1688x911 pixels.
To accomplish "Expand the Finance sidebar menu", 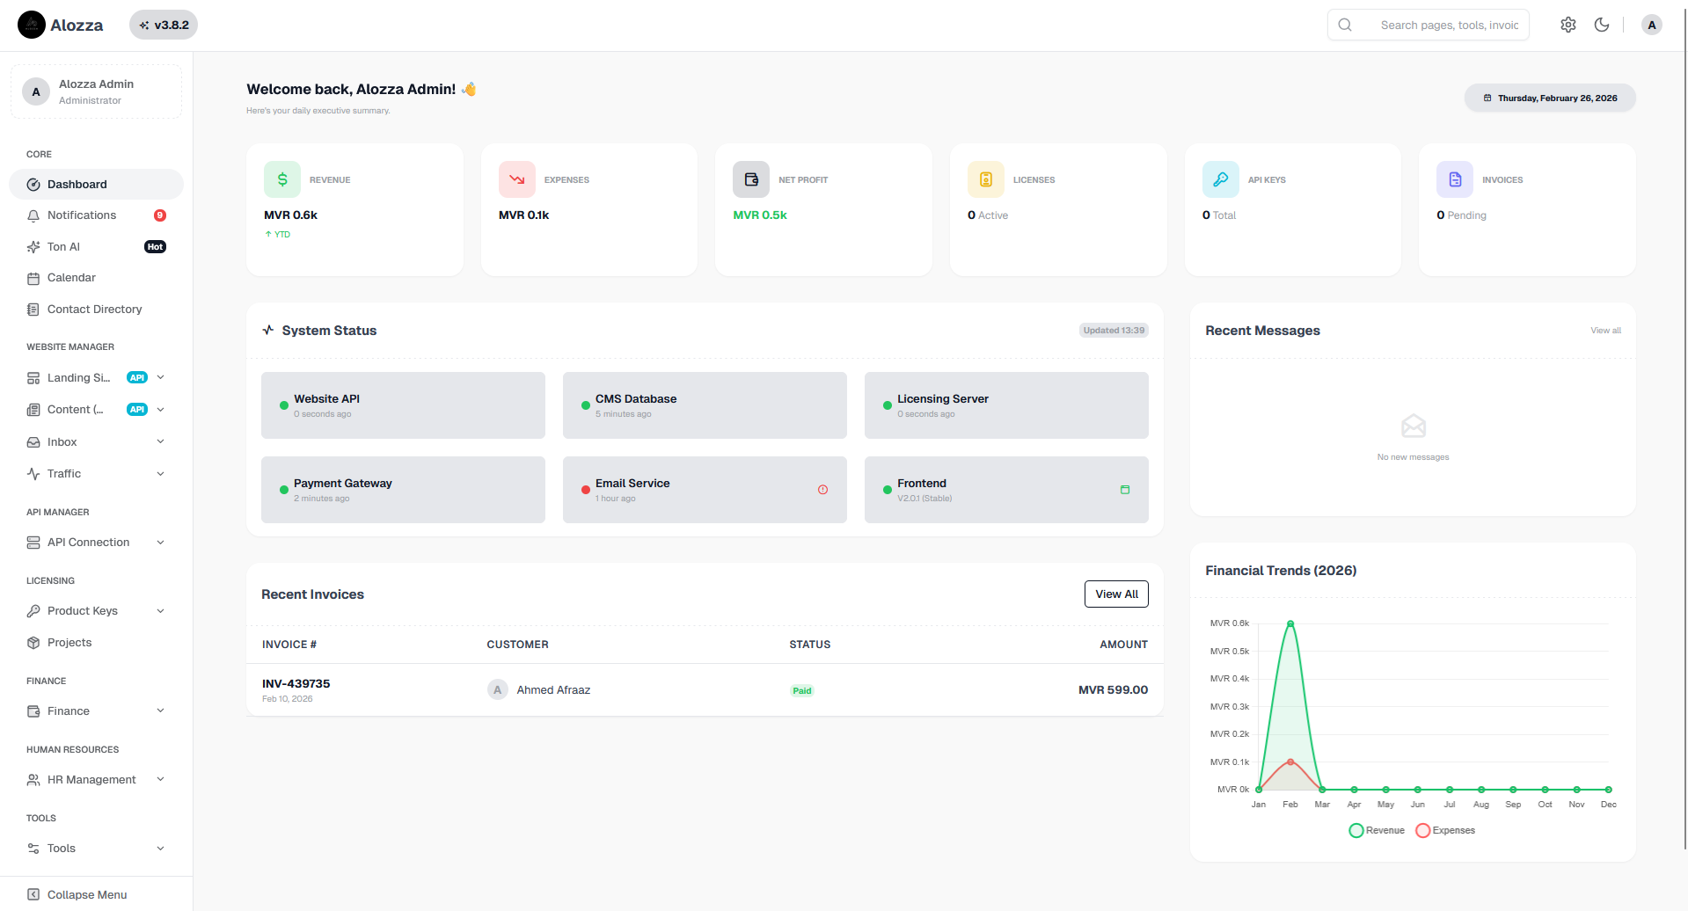I will pos(95,711).
